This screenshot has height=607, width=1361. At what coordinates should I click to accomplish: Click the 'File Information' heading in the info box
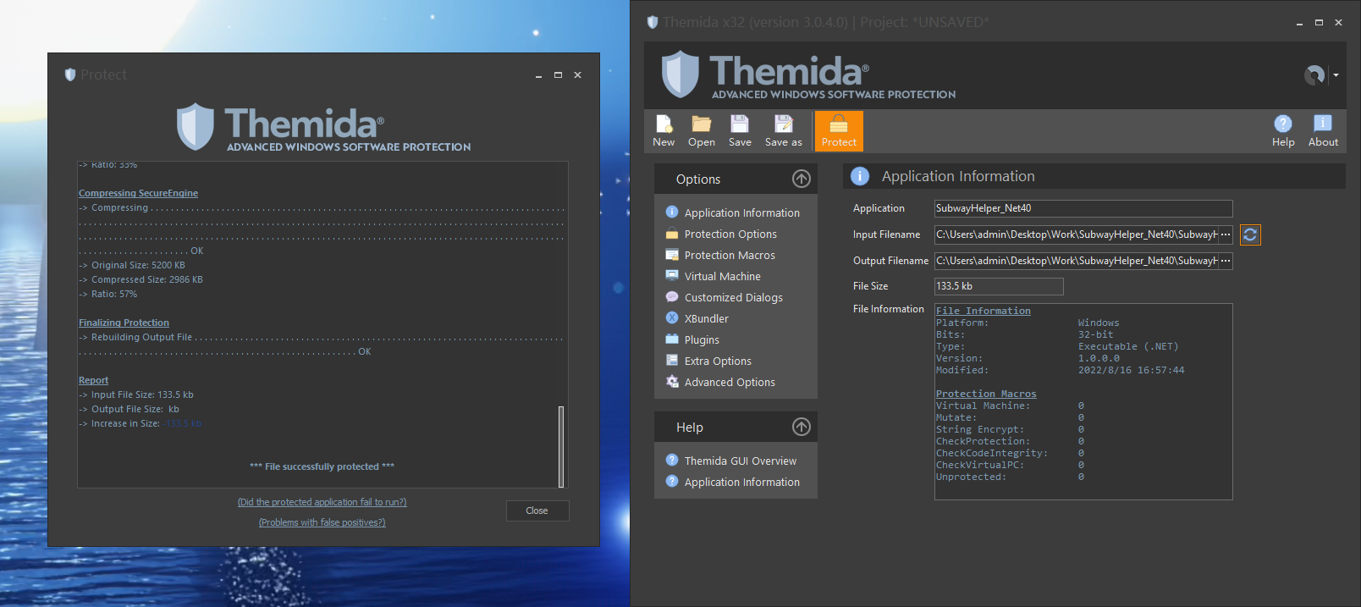point(984,311)
